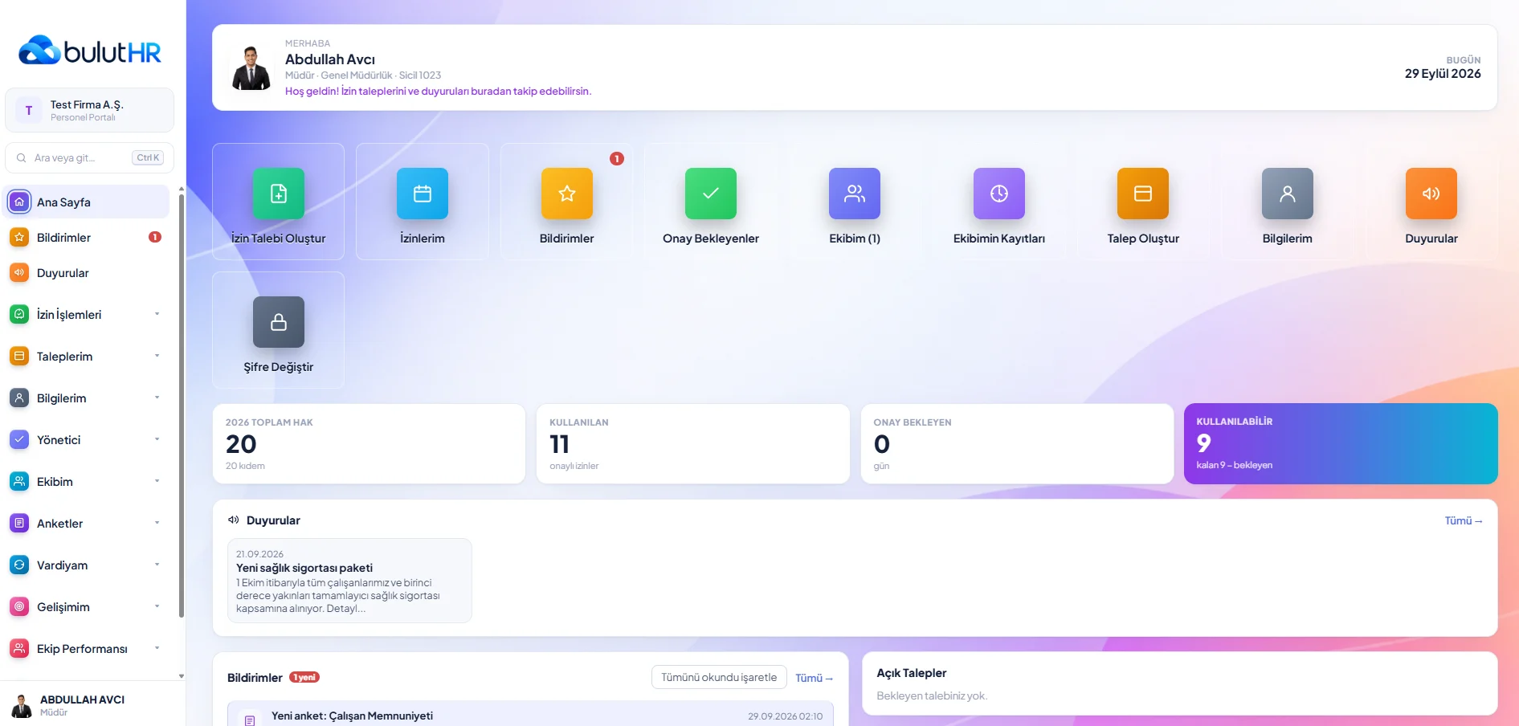1519x726 pixels.
Task: Open the Tümü link in Bildirimler section
Action: tap(814, 678)
